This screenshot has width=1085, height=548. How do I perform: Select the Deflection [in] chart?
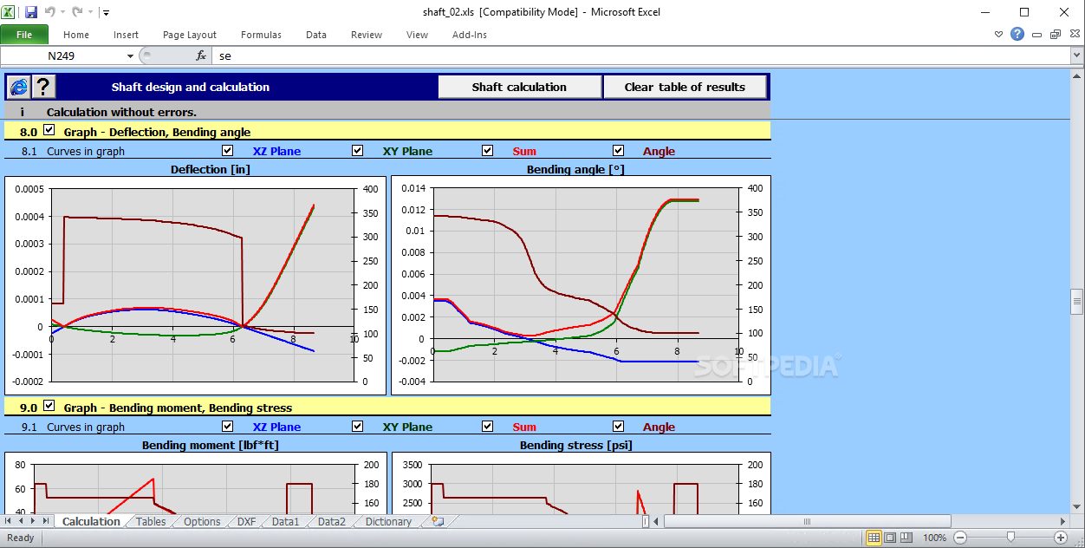[x=195, y=286]
